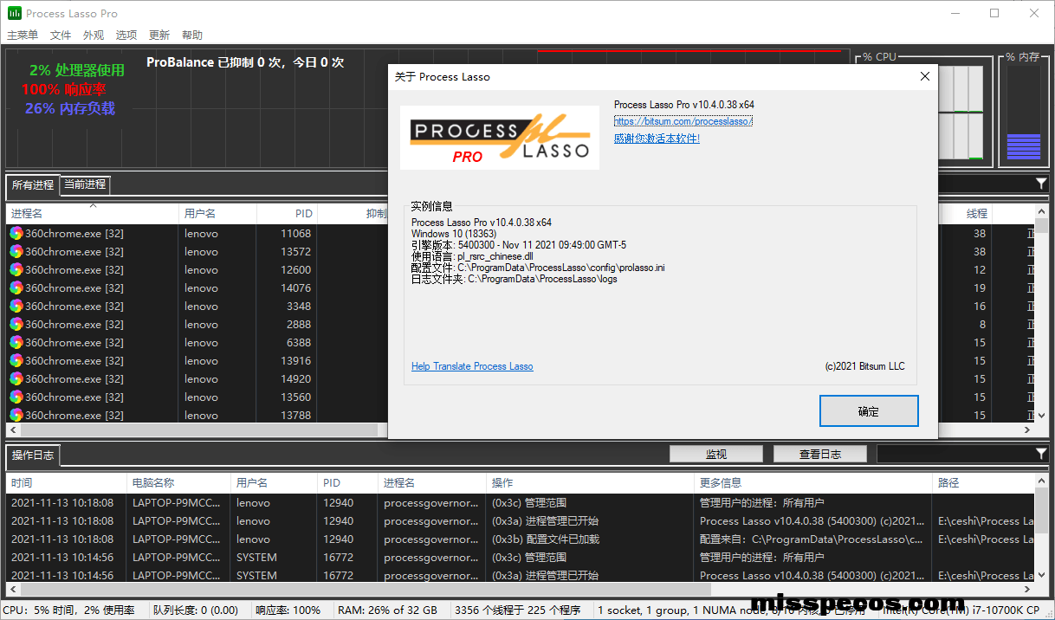The image size is (1055, 620).
Task: Click the 360chrome.exe icon for PID 13788
Action: (16, 416)
